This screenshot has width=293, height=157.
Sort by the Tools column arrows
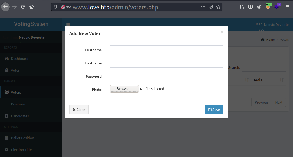point(282,80)
